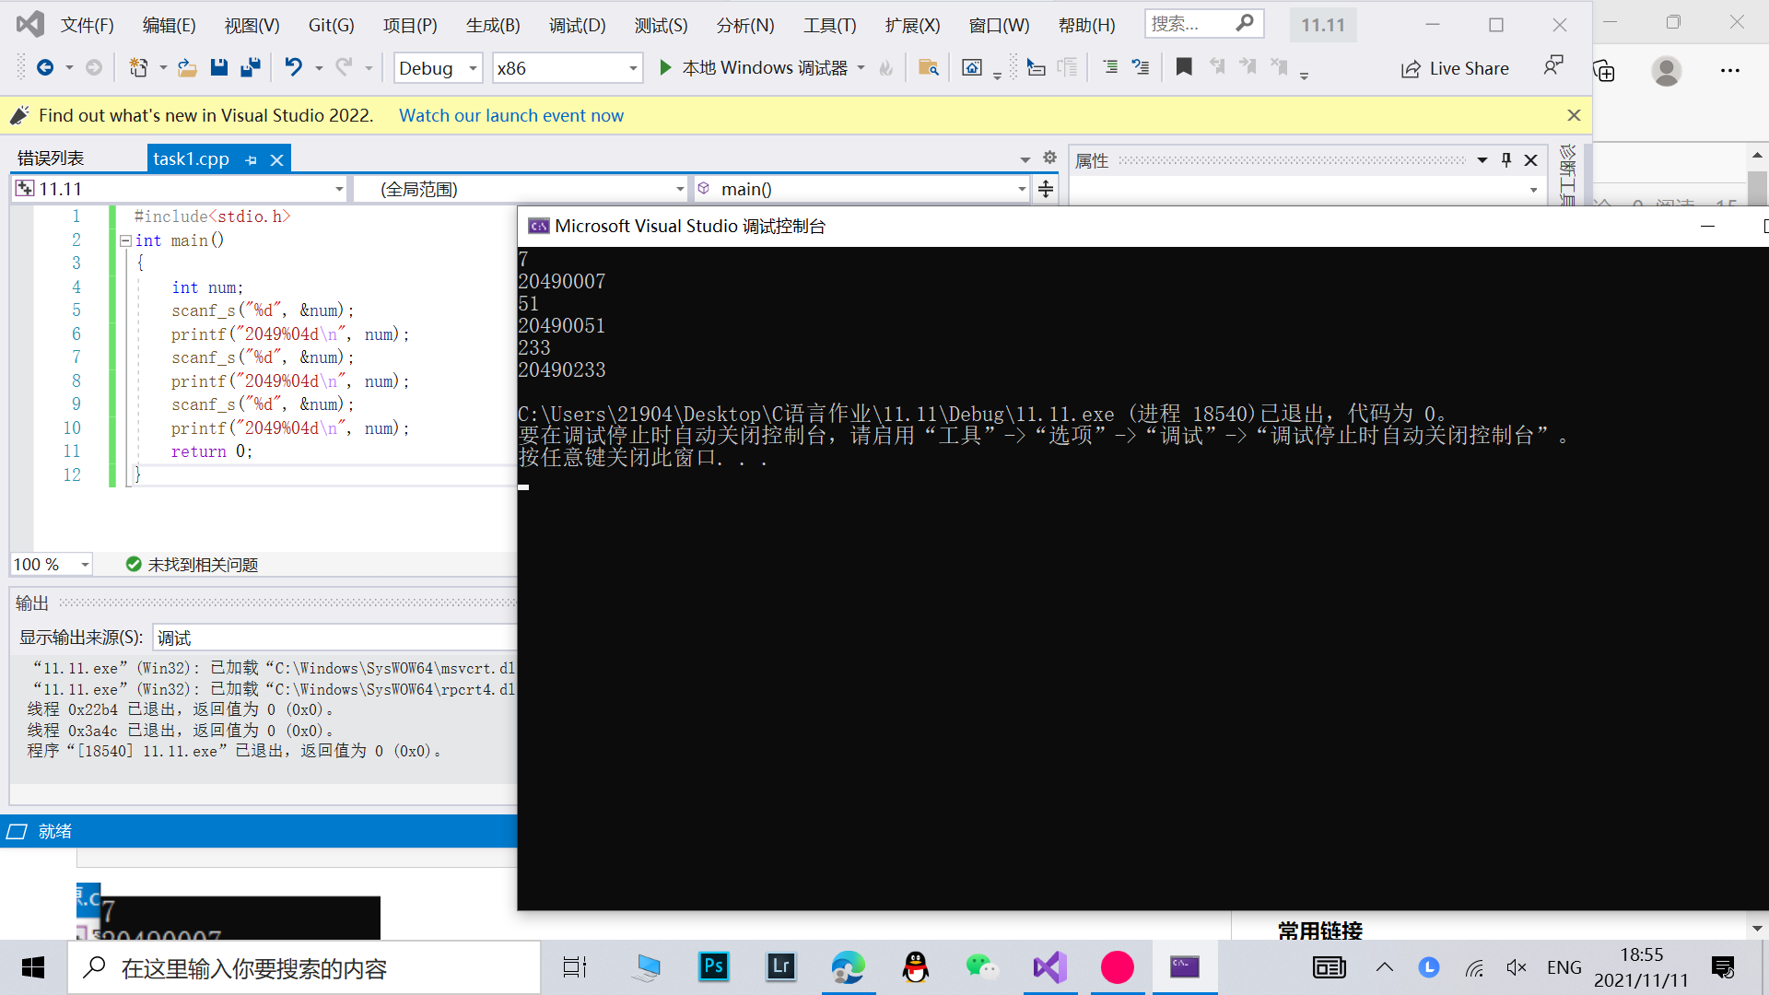Click the Save All toolbar icon

tap(250, 67)
